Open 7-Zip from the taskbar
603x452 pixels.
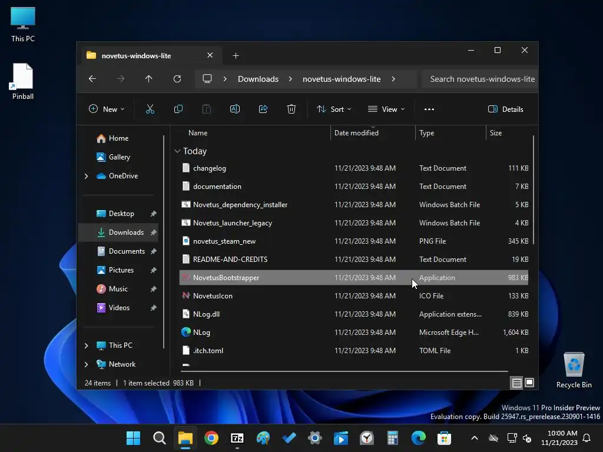click(237, 438)
